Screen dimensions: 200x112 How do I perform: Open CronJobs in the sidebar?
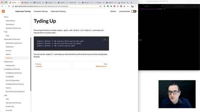tap(9, 110)
